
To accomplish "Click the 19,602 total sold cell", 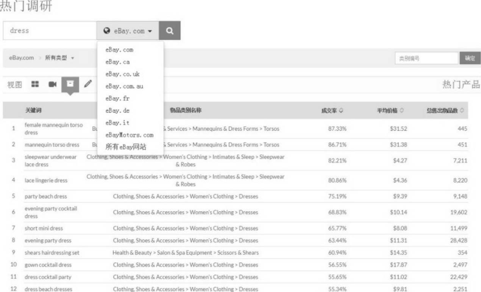I will (x=459, y=212).
